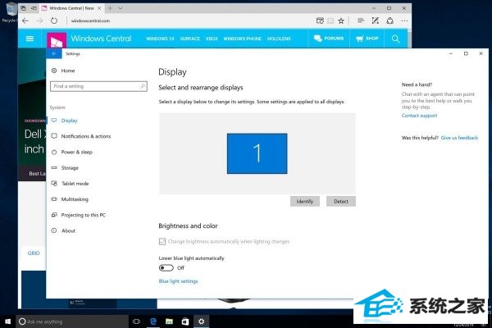Open About settings page
Screen dimensions: 492x328
(68, 230)
